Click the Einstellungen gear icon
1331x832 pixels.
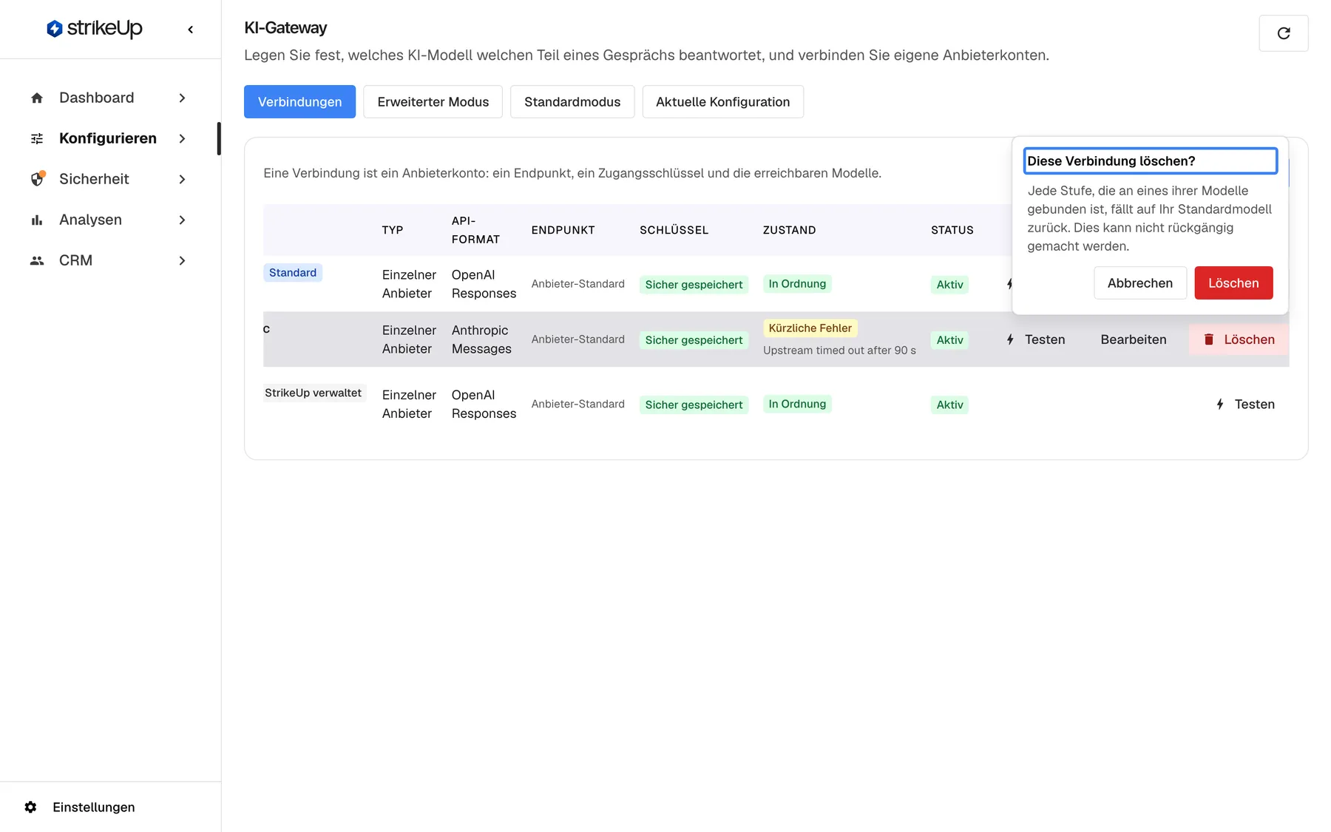[30, 807]
